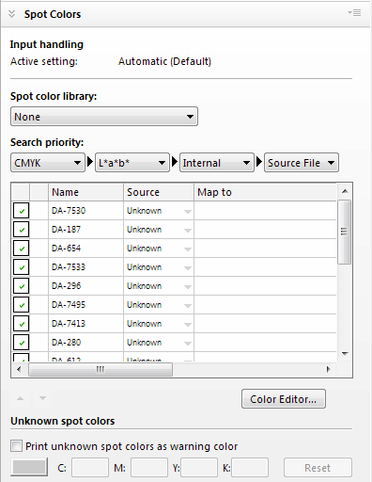Click the K value input field

point(250,467)
